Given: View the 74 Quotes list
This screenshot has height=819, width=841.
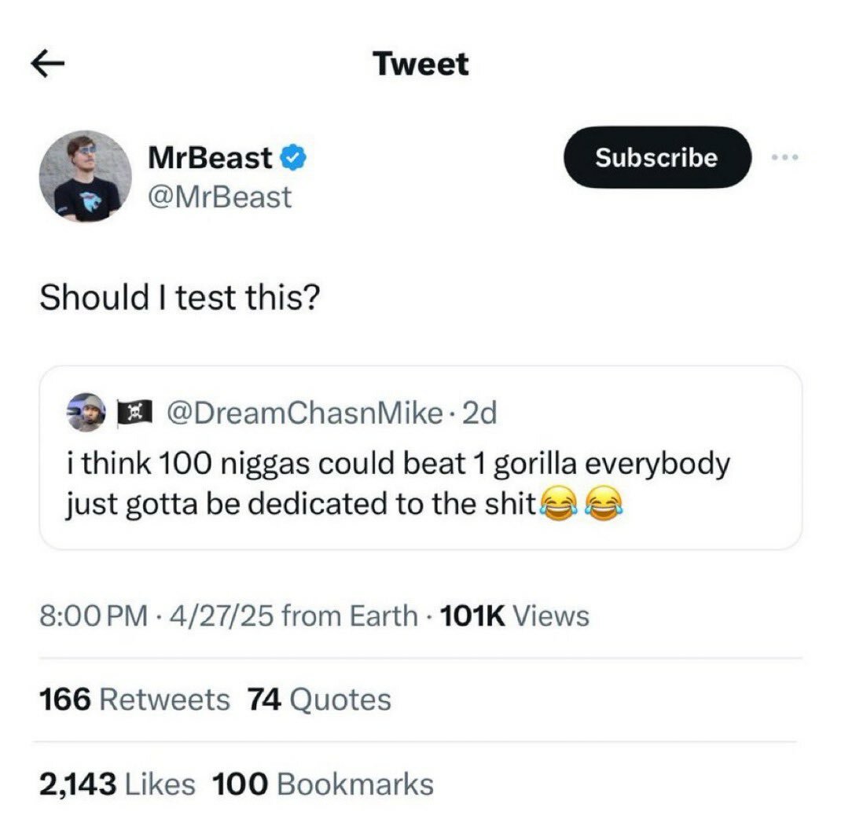Looking at the screenshot, I should (320, 700).
